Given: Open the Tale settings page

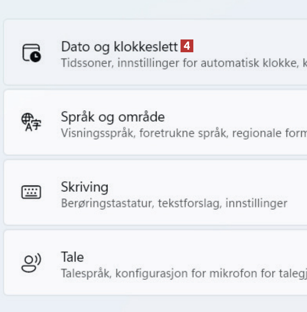Looking at the screenshot, I should point(72,257).
